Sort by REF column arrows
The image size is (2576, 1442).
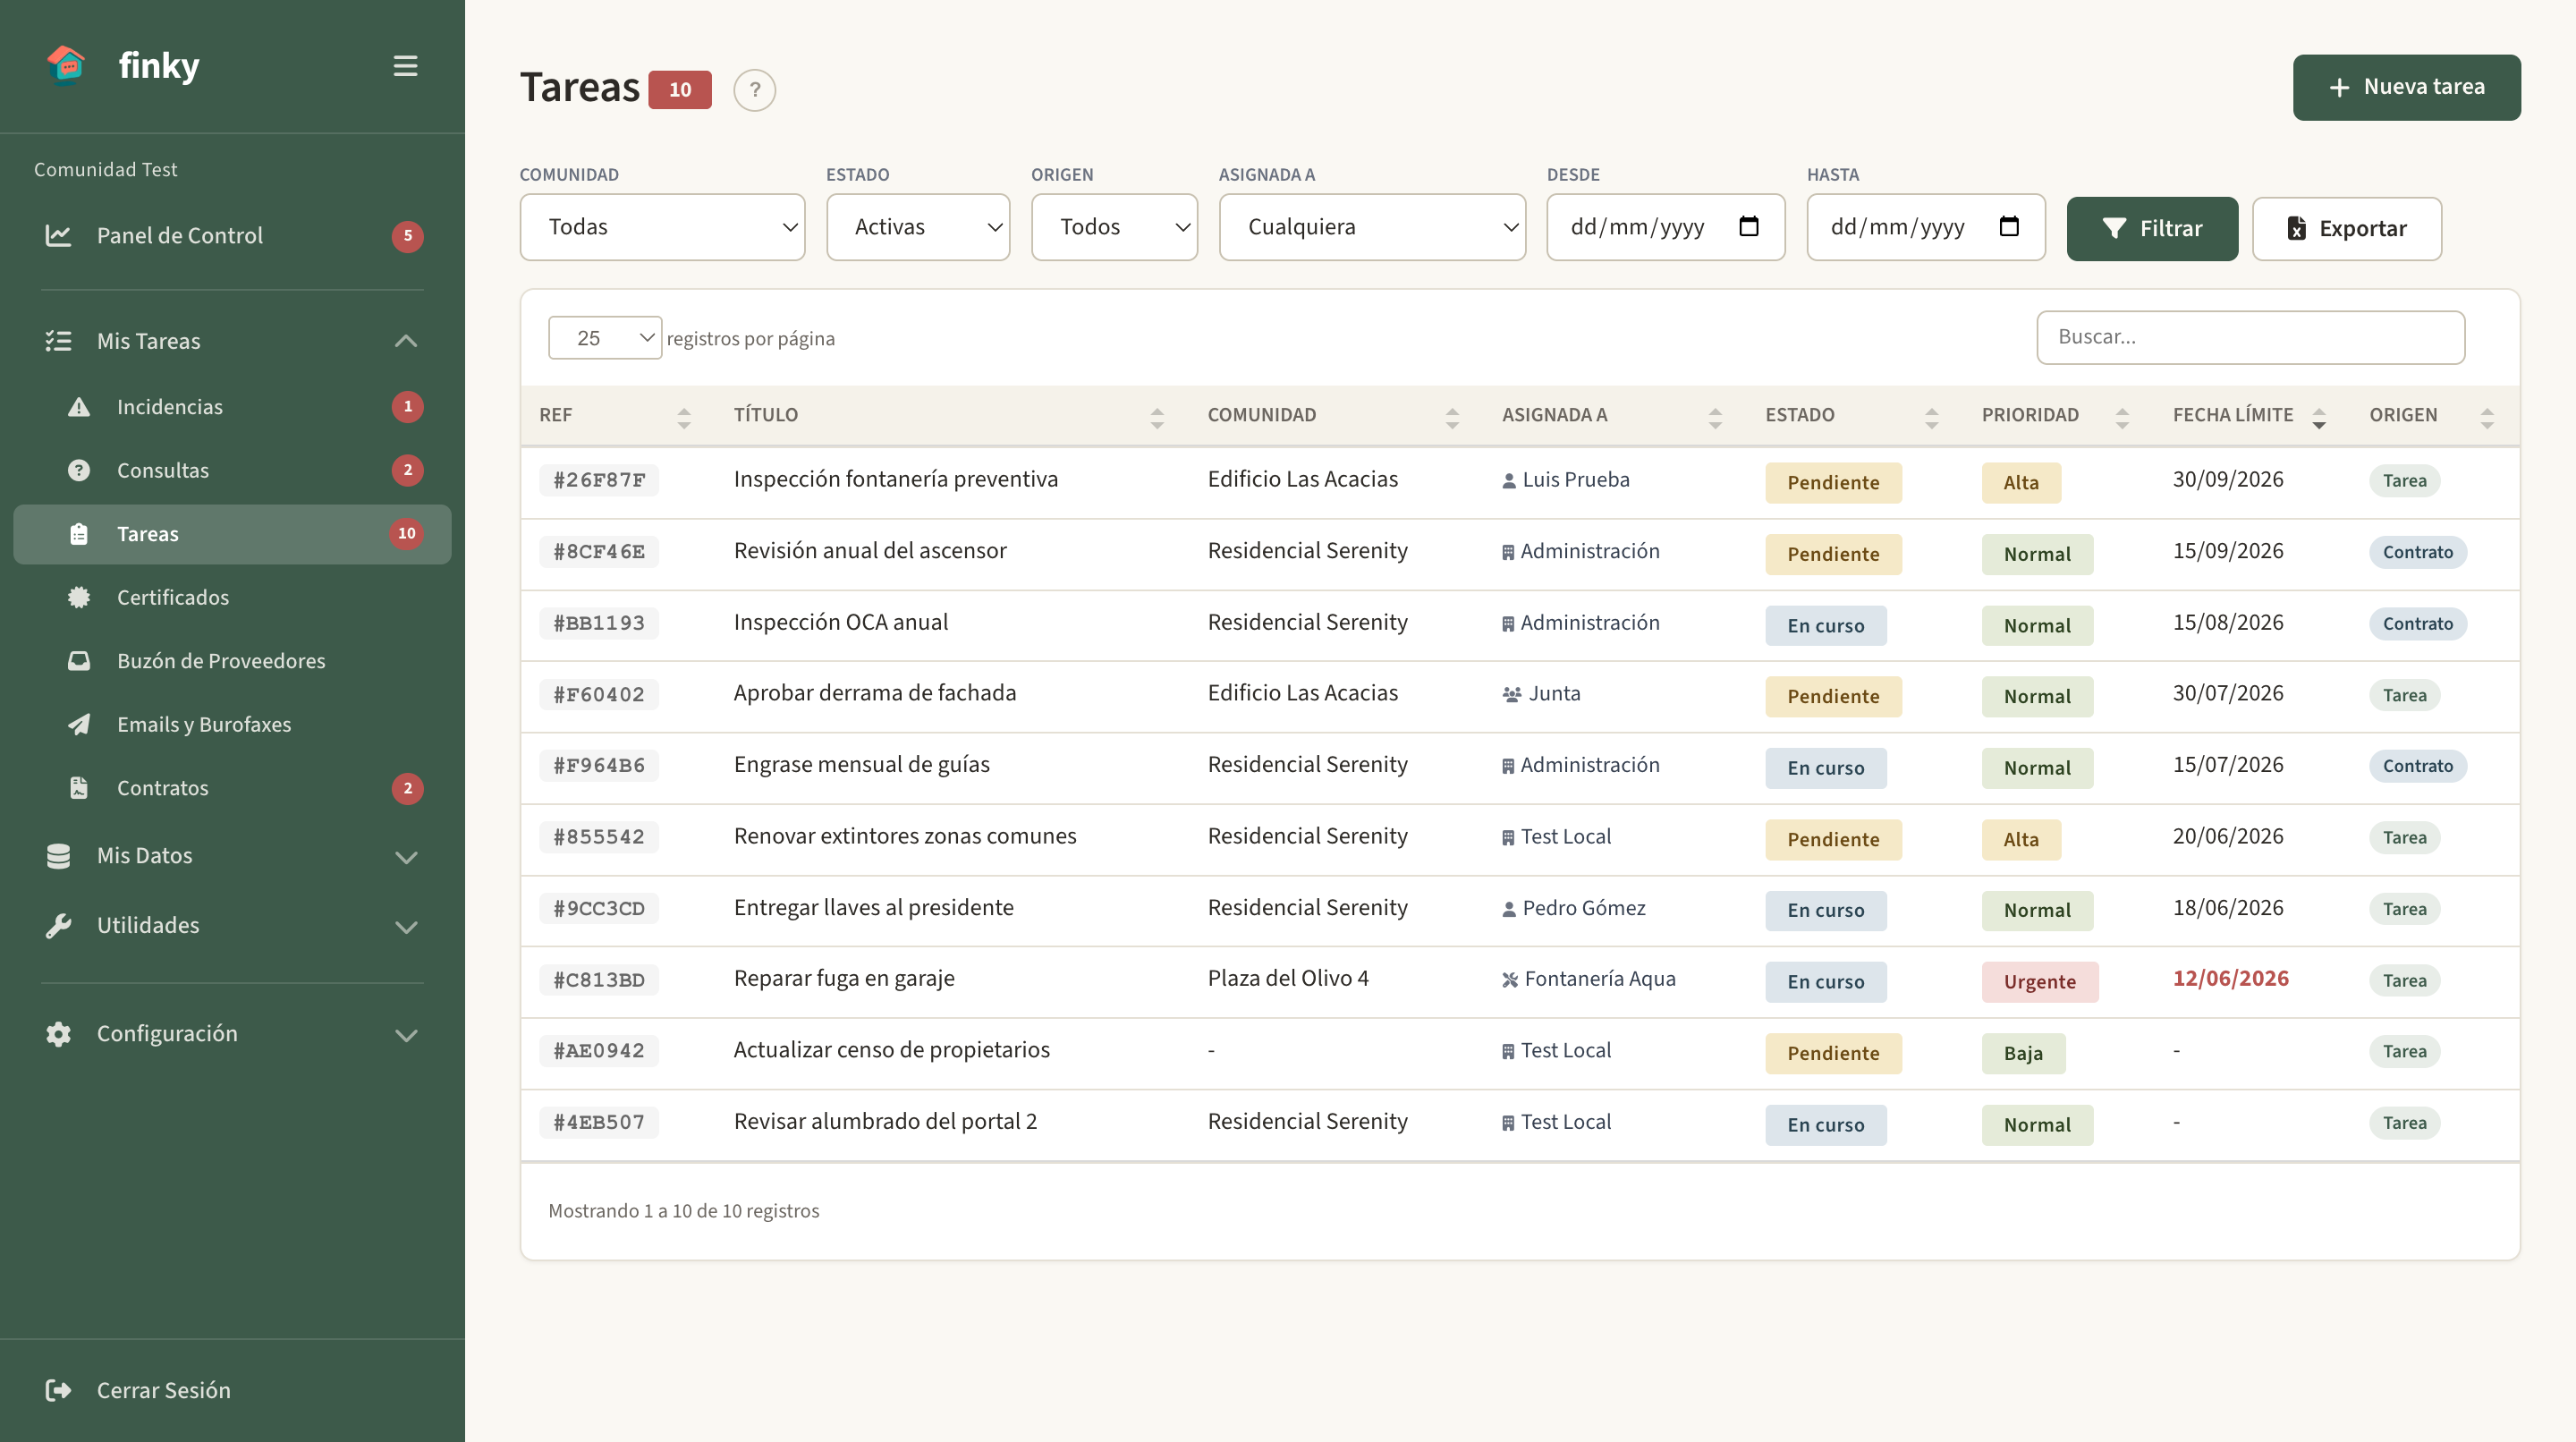[x=684, y=418]
